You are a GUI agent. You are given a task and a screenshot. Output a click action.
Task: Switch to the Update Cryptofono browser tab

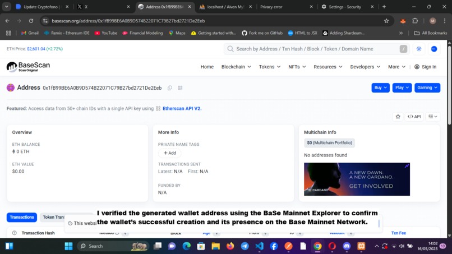(x=42, y=7)
